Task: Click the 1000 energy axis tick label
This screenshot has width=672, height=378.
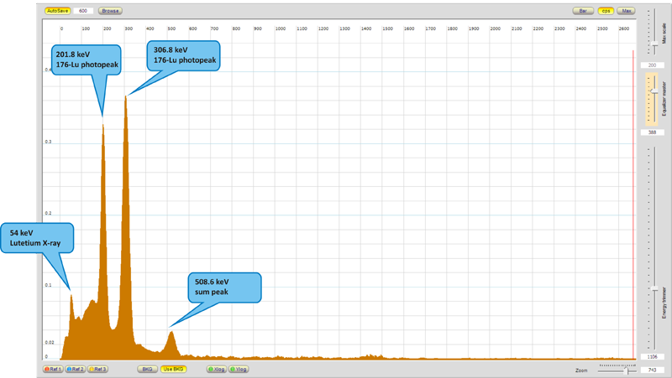Action: click(x=281, y=28)
